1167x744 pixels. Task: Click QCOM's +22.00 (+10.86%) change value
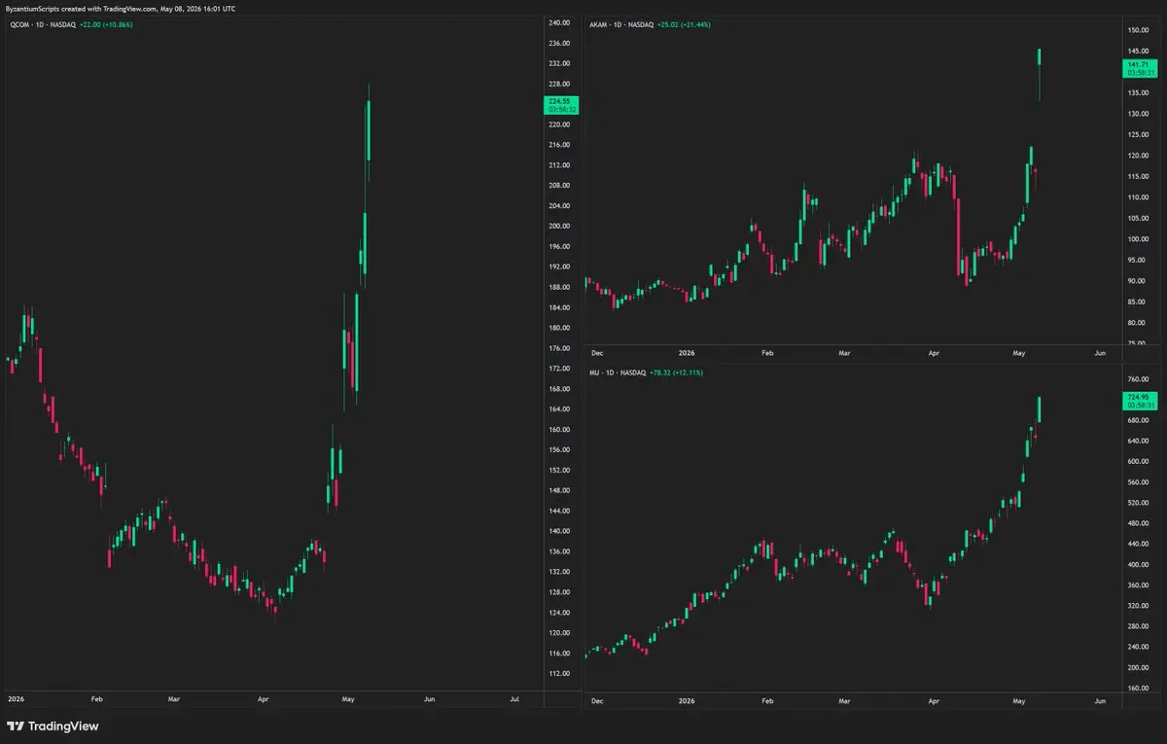(x=106, y=24)
